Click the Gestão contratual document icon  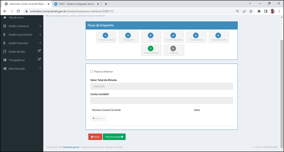tap(5, 26)
